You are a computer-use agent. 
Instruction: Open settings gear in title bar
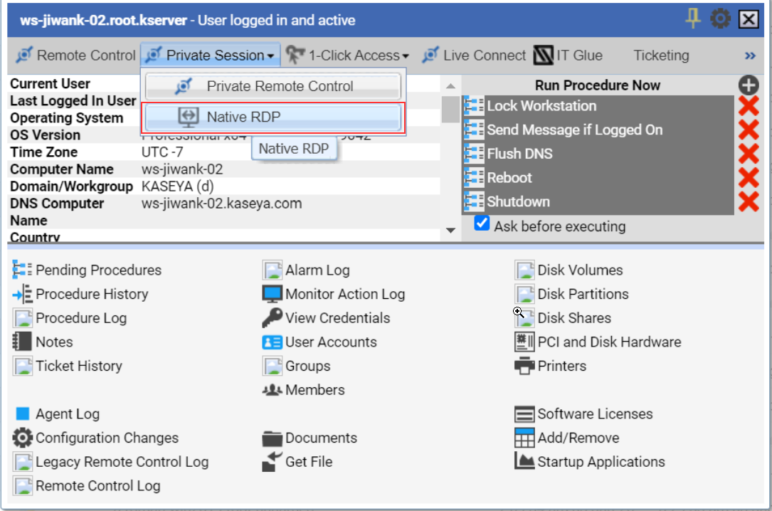pyautogui.click(x=720, y=19)
